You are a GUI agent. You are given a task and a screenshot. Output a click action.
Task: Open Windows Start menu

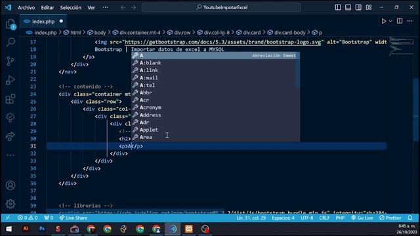(x=9, y=229)
